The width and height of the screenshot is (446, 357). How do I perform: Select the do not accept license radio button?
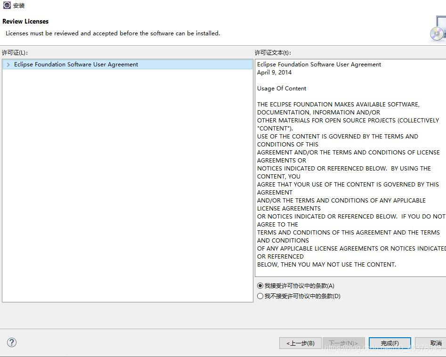click(260, 296)
